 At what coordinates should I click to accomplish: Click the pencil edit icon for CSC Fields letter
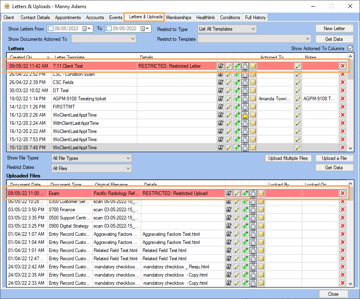[229, 82]
